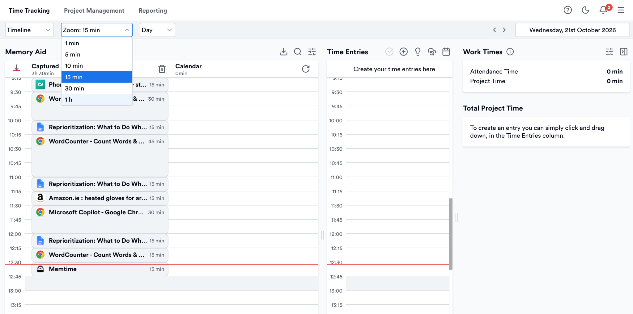Select 5 min zoom option
633x314 pixels.
tap(97, 54)
